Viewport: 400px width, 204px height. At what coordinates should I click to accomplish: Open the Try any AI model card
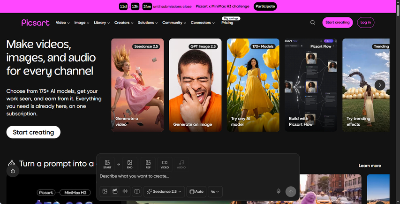point(253,85)
